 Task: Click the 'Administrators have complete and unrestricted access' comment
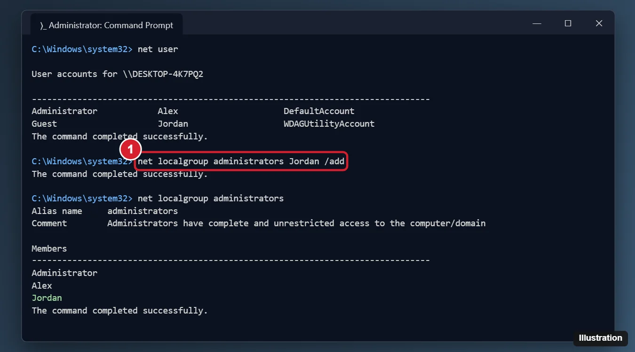pos(296,223)
